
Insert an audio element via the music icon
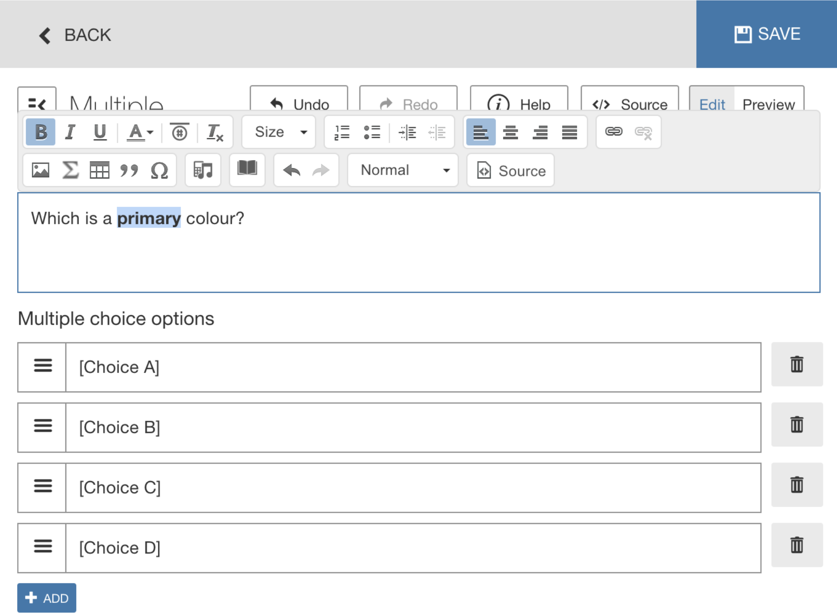coord(202,170)
